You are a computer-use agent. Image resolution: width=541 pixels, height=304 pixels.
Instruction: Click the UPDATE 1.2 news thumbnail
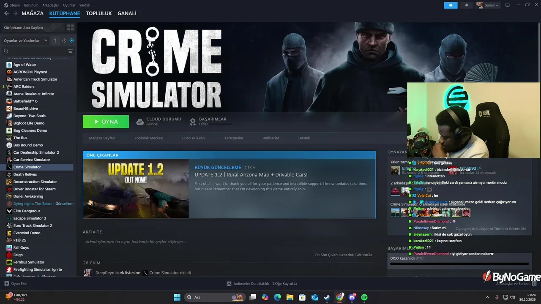(x=136, y=188)
